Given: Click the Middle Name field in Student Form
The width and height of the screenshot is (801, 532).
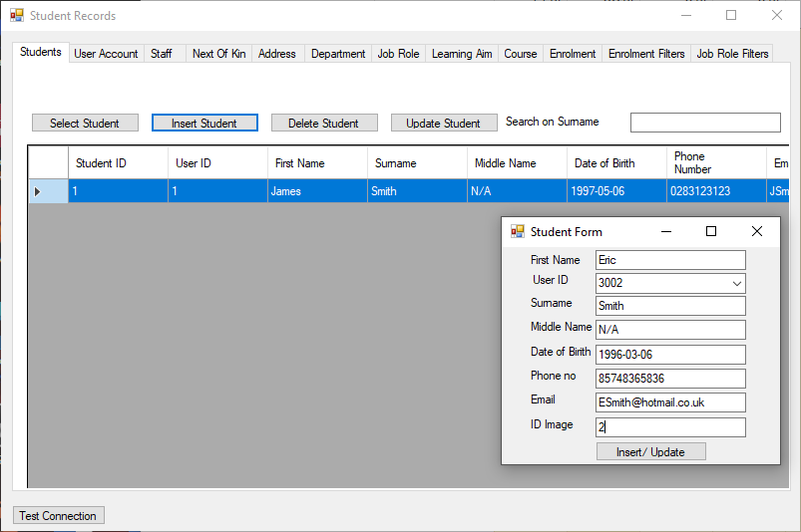Looking at the screenshot, I should [670, 330].
